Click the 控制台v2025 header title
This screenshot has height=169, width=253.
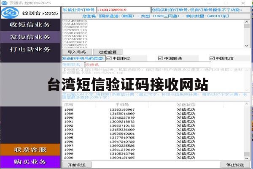coord(40,13)
